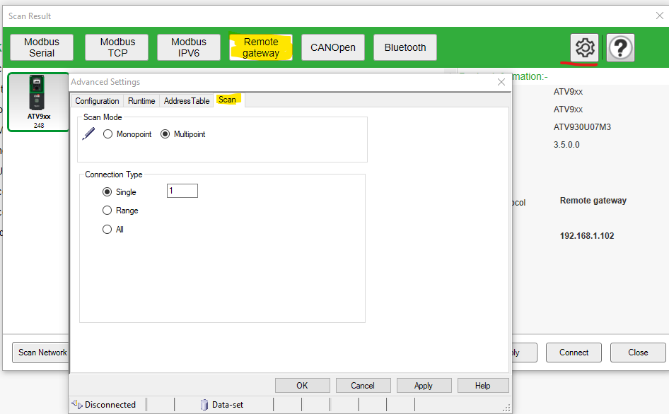Open advanced settings via gear icon

[585, 47]
